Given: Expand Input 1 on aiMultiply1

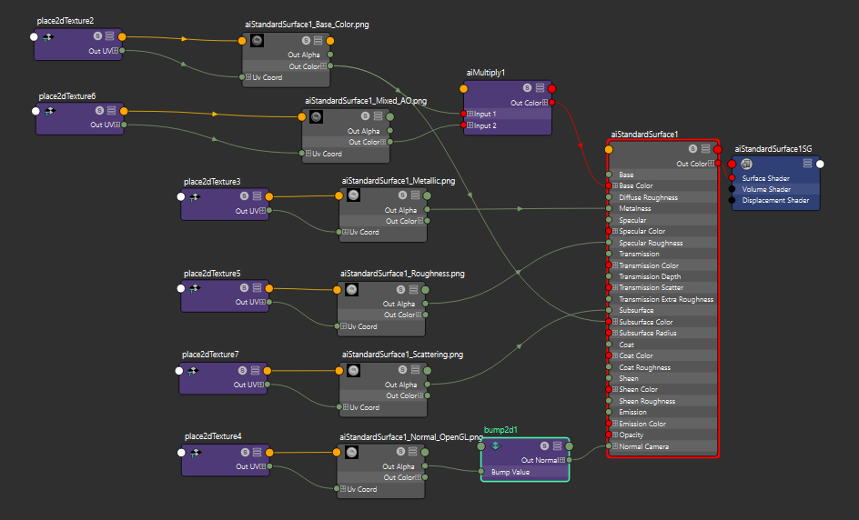Looking at the screenshot, I should coord(470,114).
